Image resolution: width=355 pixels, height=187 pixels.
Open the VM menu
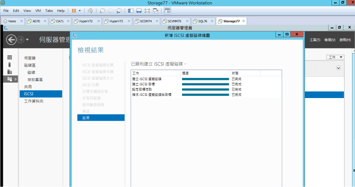(39, 10)
